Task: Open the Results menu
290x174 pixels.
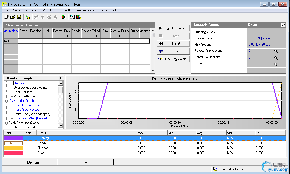Action: point(66,10)
